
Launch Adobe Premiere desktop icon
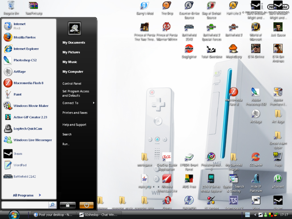click(x=278, y=97)
